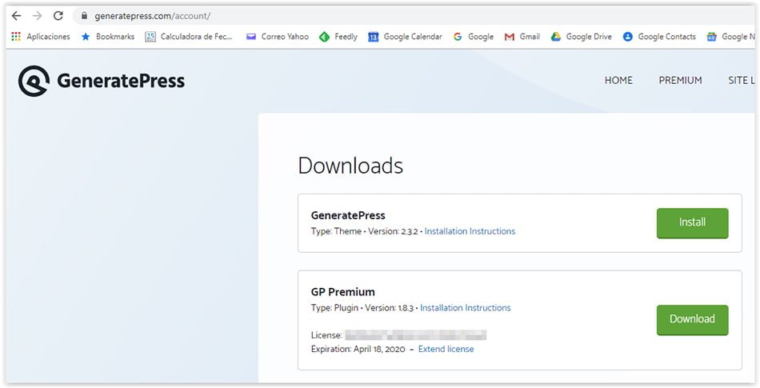Screen dimensions: 760x388
Task: Open the Gmail bookmark icon
Action: coord(509,36)
